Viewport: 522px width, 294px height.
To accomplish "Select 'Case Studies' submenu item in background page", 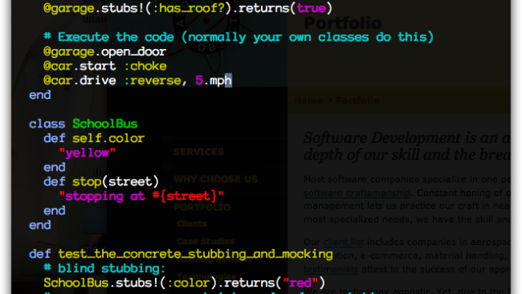I will [206, 241].
